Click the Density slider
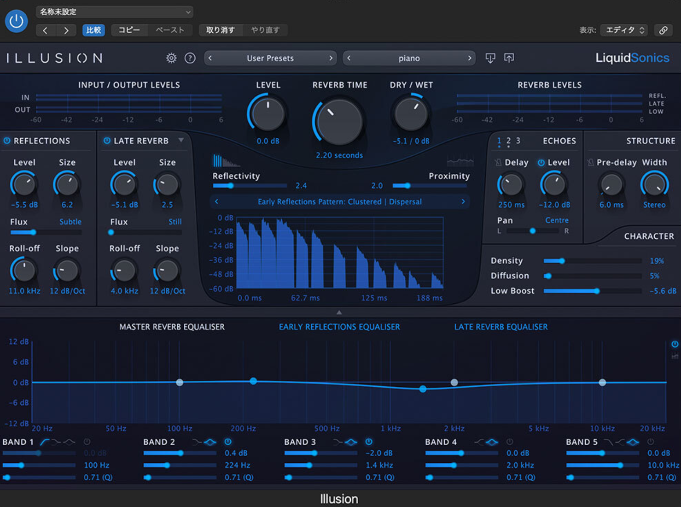The width and height of the screenshot is (681, 507). click(x=593, y=261)
